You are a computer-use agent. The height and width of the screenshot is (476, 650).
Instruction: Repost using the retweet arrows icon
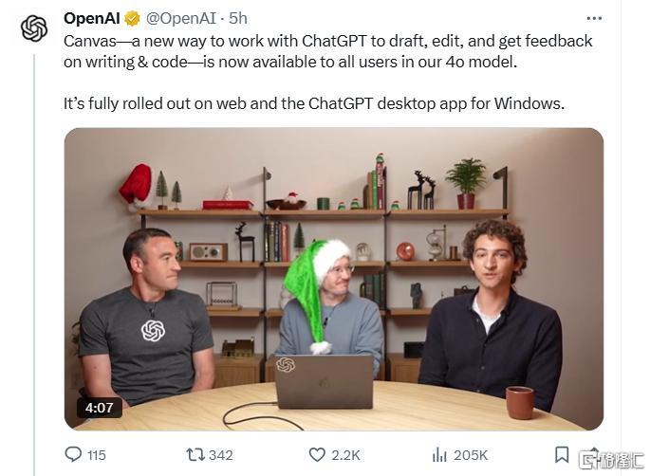click(x=195, y=455)
